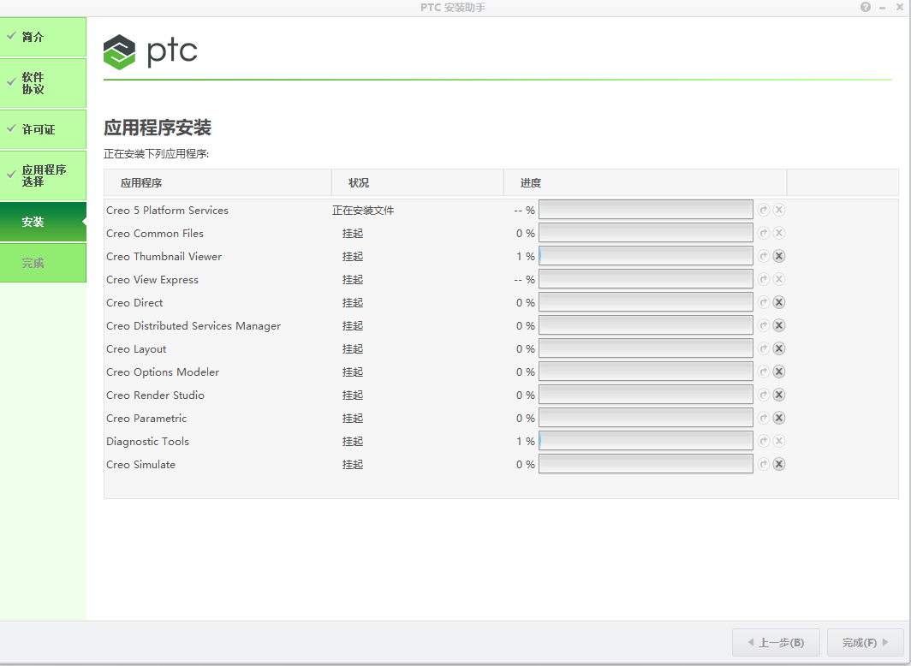This screenshot has height=666, width=911.
Task: Cancel Creo Parametric installation
Action: tap(779, 418)
